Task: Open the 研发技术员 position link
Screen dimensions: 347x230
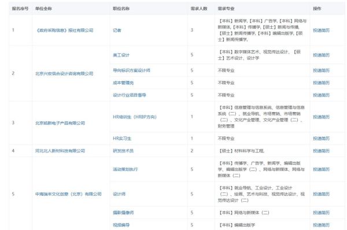Action: (123, 151)
